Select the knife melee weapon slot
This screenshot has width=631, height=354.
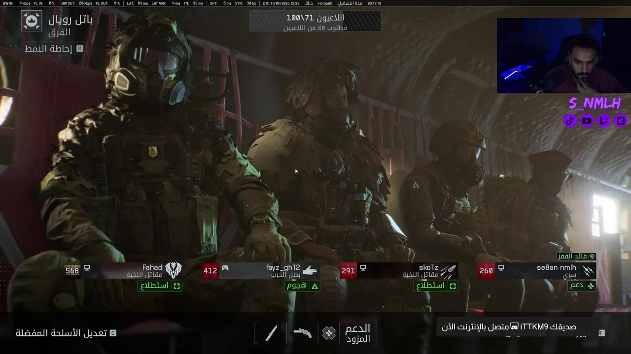[271, 333]
